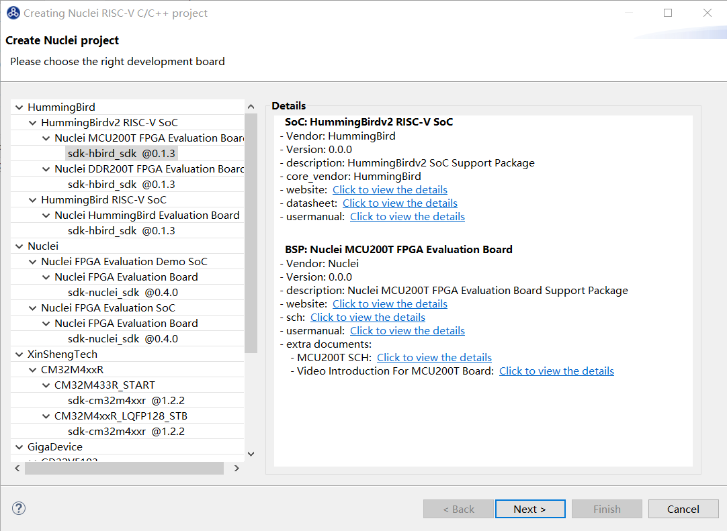Collapse the XinShengTech vendor node

coord(19,354)
